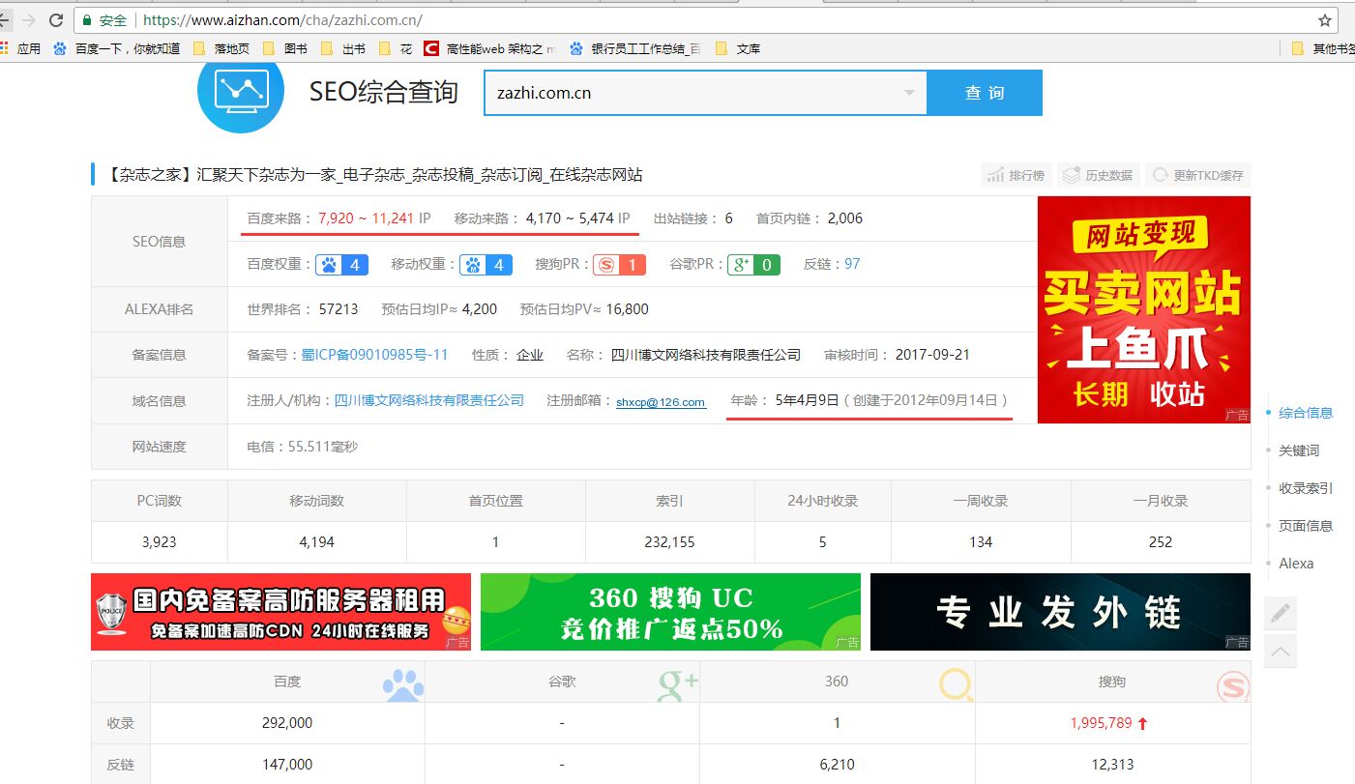Open the 蜀ICP备09010985号-11 record link
The width and height of the screenshot is (1355, 784).
pos(374,355)
